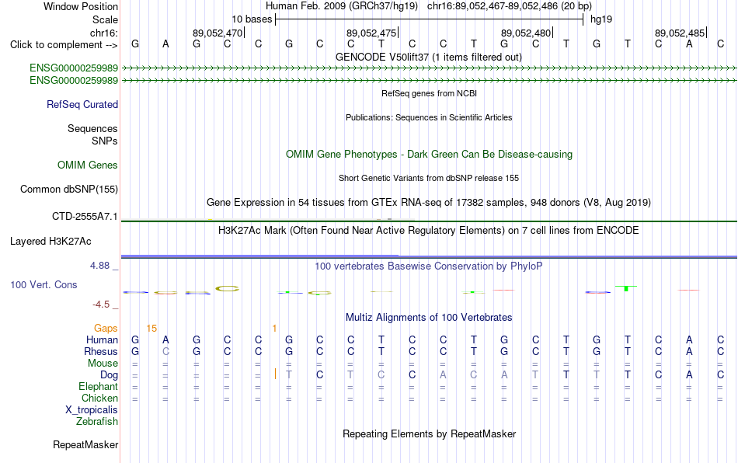Screen dimensions: 738x463
Task: Click the orange gap count 1
Action: (274, 329)
